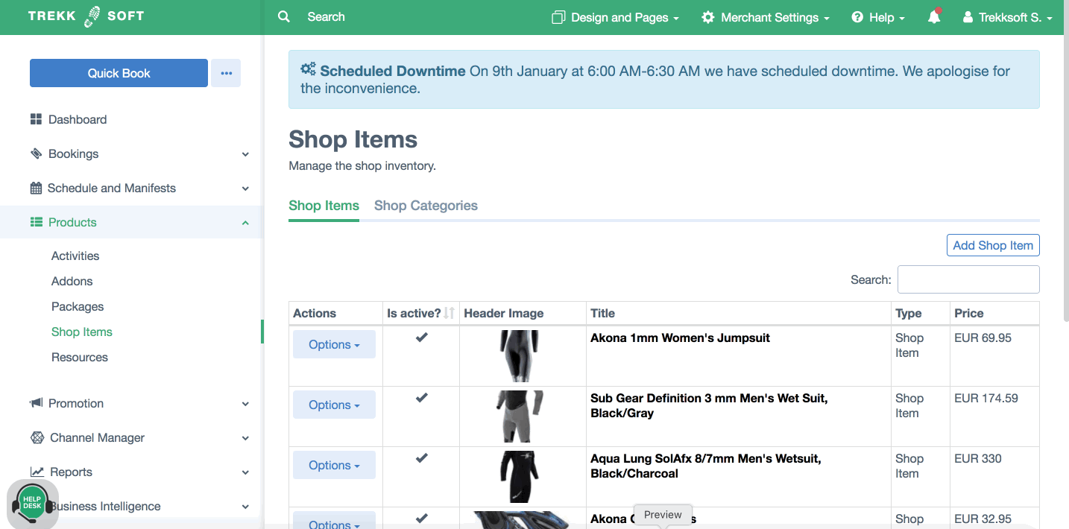
Task: Click the Help Desk headset widget
Action: [x=33, y=504]
